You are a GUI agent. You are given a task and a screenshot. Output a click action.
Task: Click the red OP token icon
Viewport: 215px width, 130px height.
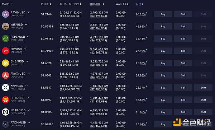(x=5, y=51)
